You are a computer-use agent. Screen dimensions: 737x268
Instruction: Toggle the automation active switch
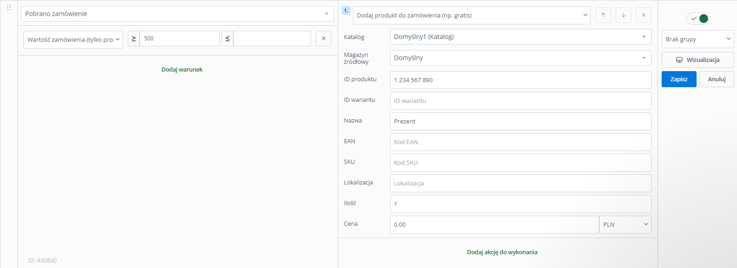coord(698,18)
